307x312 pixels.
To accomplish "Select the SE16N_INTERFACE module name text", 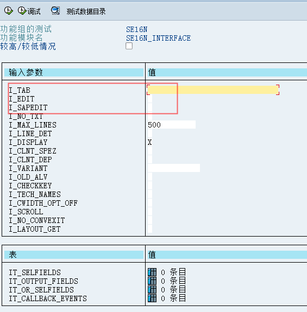I will point(158,38).
